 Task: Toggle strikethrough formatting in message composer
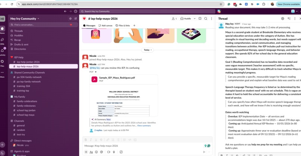click(101, 140)
